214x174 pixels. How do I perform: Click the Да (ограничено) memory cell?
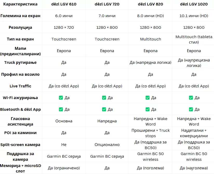[64, 168]
